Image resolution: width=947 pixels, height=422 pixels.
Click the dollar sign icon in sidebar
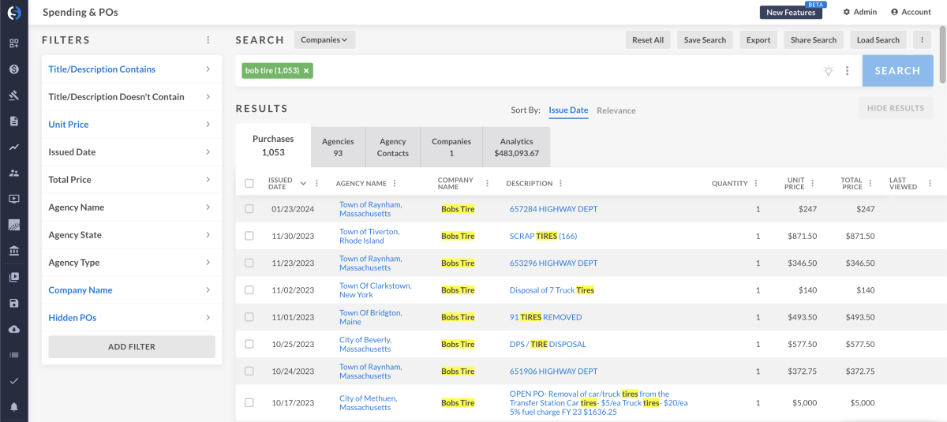[x=14, y=69]
